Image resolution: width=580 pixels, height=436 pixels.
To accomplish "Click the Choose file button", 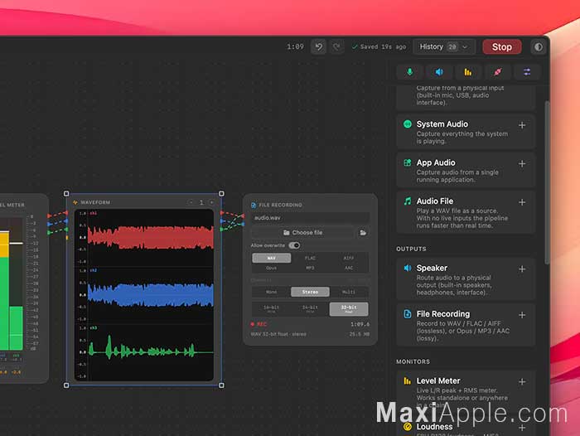I will tap(302, 232).
